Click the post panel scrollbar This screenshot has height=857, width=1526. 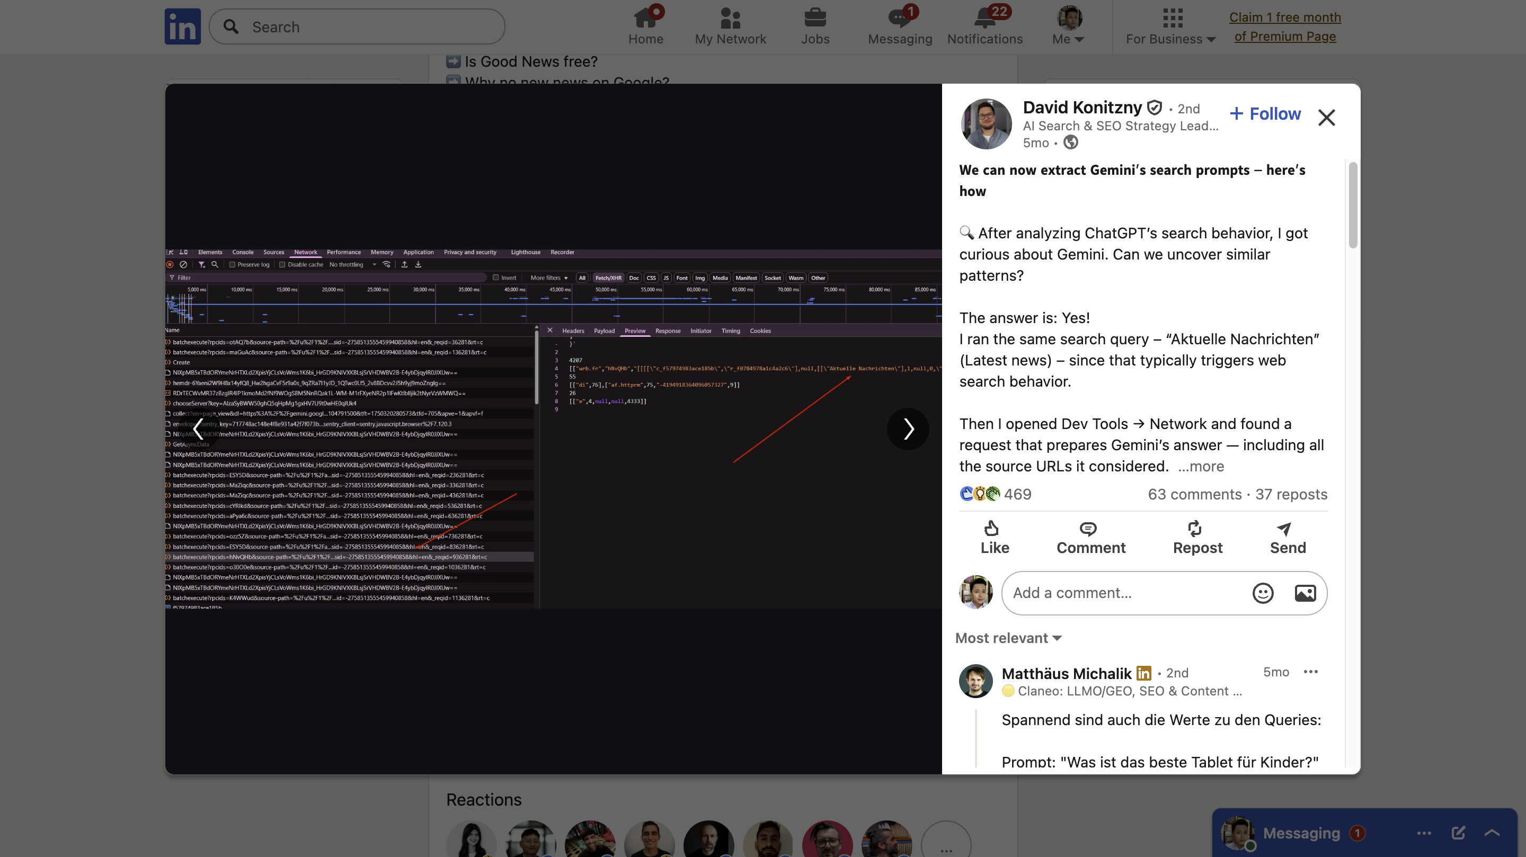click(1352, 205)
